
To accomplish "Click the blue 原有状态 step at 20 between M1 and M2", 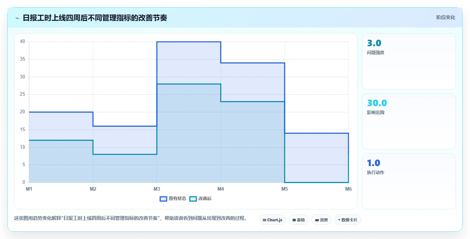I will (x=61, y=112).
